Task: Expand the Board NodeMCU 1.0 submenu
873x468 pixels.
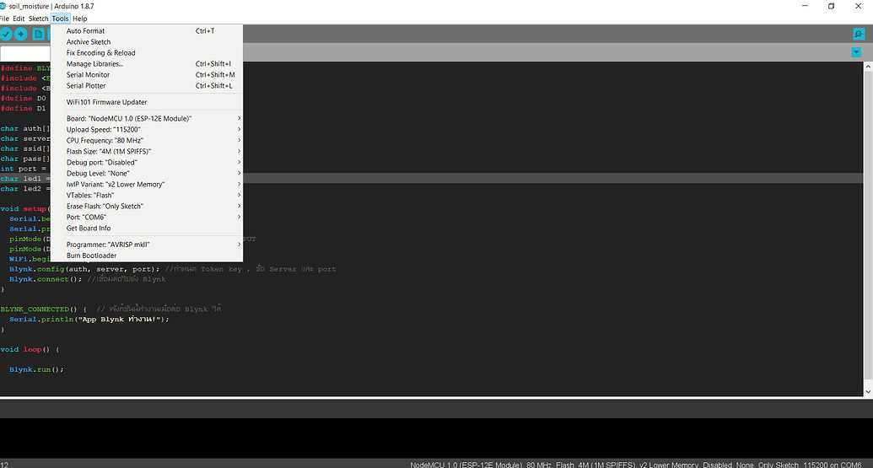Action: [x=129, y=118]
